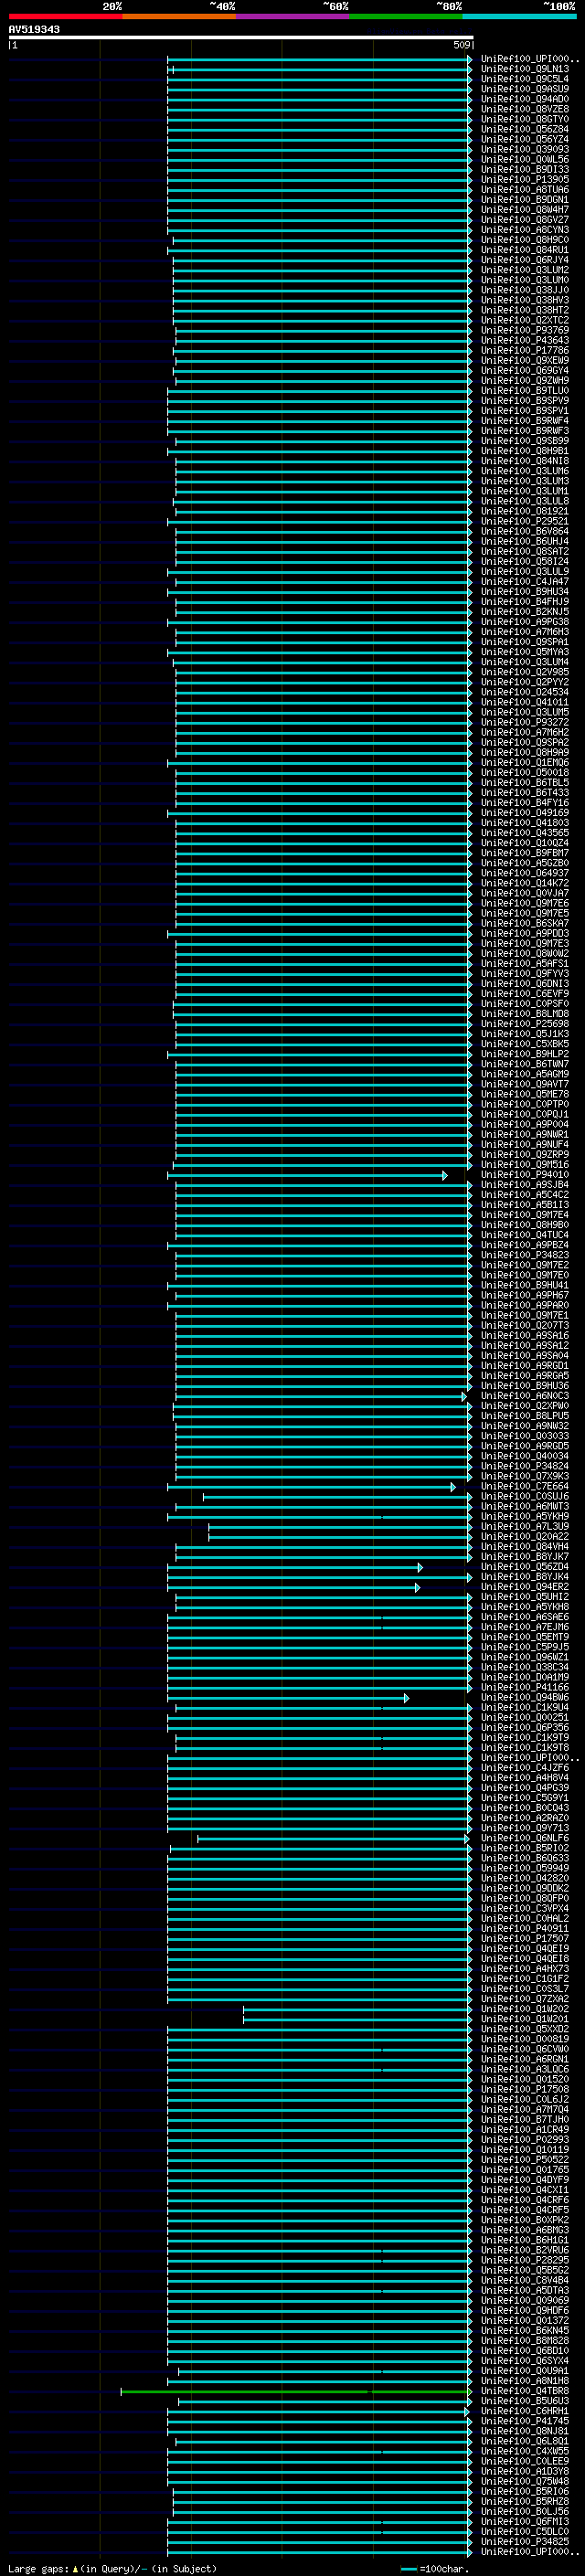This screenshot has width=585, height=2576.
Task: Click the Large gaps legend text
Action: click(112, 2569)
